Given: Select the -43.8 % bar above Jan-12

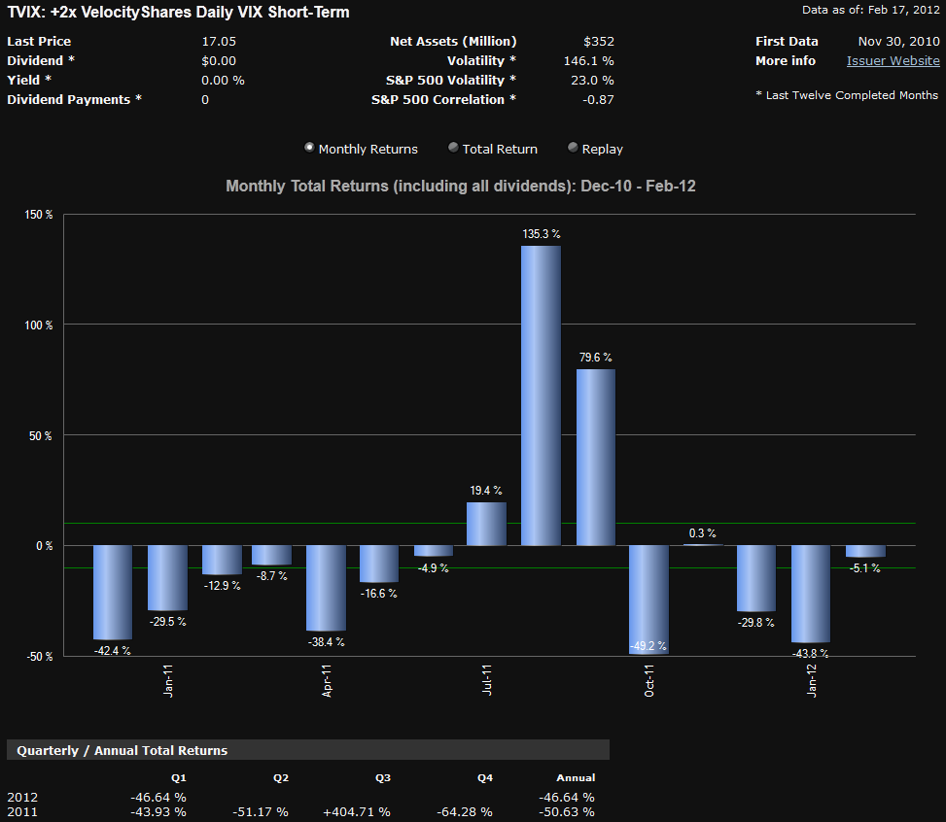Looking at the screenshot, I should pos(811,594).
